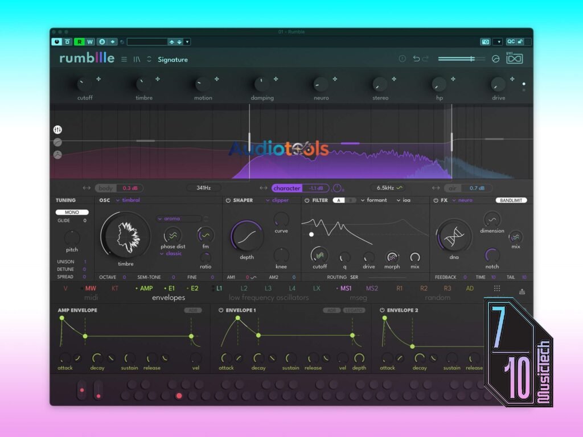Click the camera snapshot icon in host toolbar
This screenshot has height=437, width=583.
[x=485, y=42]
